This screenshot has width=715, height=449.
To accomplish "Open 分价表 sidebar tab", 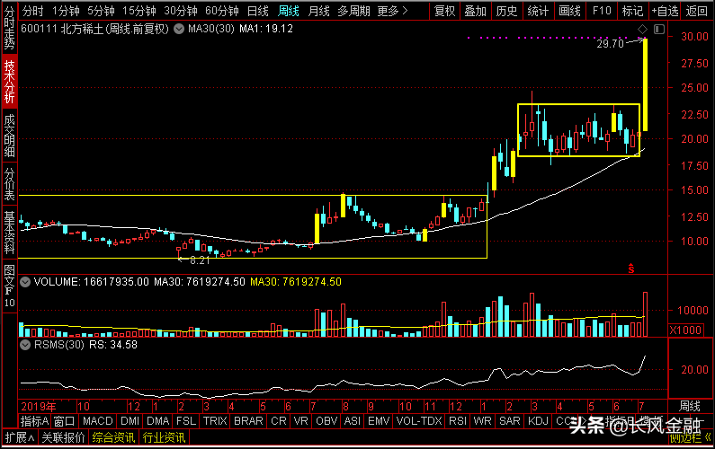I will click(9, 184).
